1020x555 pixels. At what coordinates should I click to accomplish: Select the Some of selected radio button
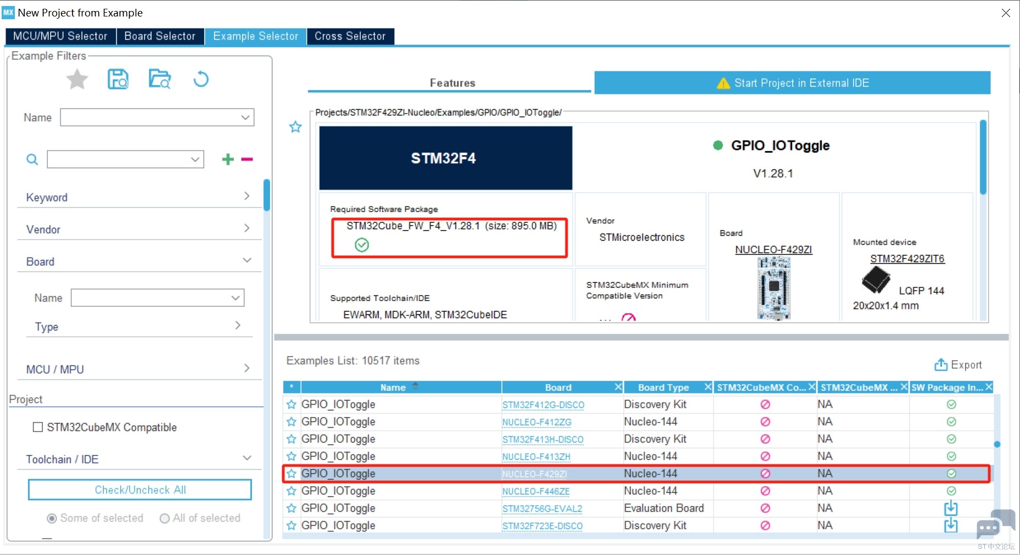(x=52, y=518)
